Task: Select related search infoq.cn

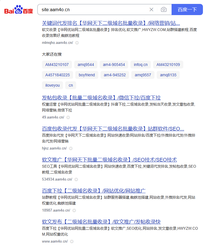Action: click(x=141, y=65)
